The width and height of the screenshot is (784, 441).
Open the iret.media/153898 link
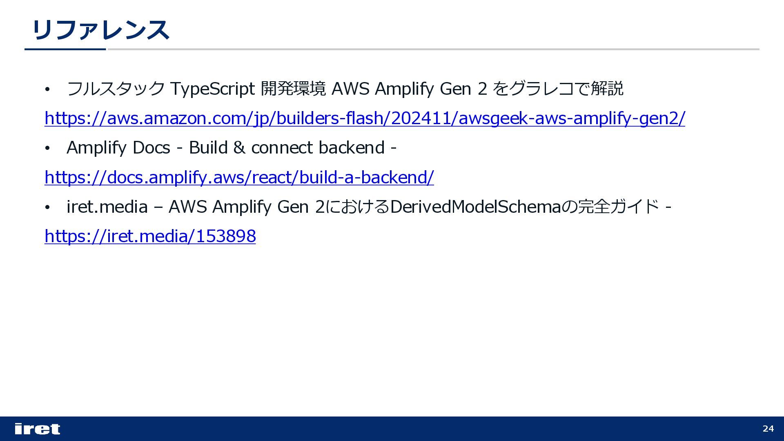pyautogui.click(x=150, y=236)
